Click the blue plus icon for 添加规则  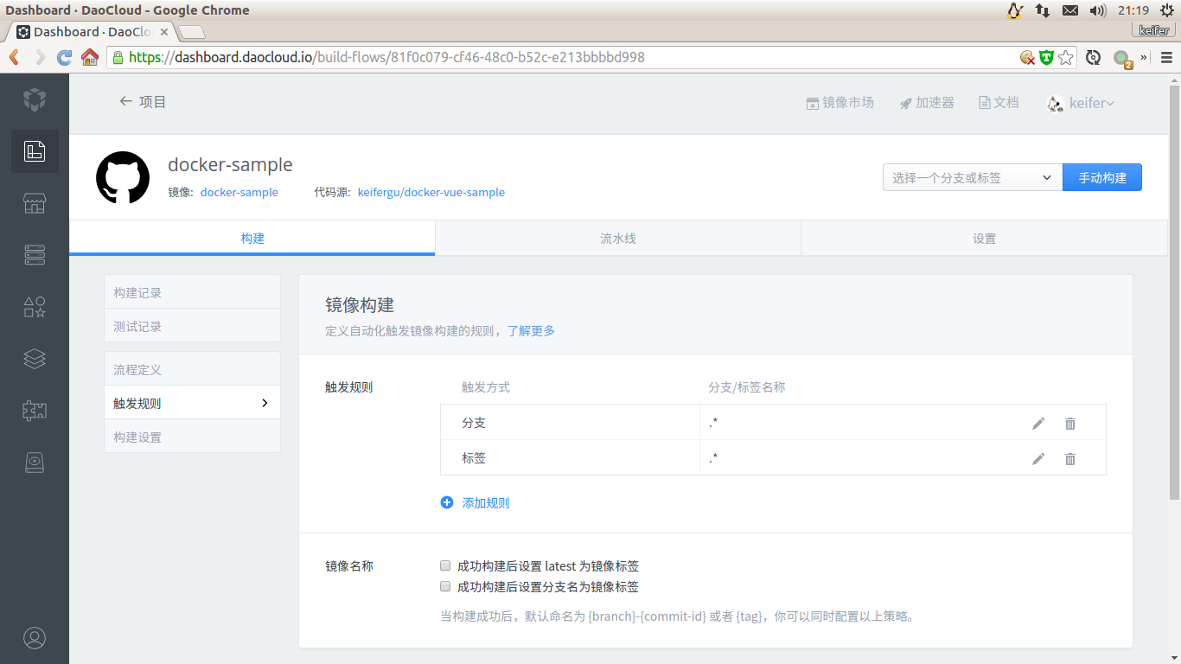(447, 502)
